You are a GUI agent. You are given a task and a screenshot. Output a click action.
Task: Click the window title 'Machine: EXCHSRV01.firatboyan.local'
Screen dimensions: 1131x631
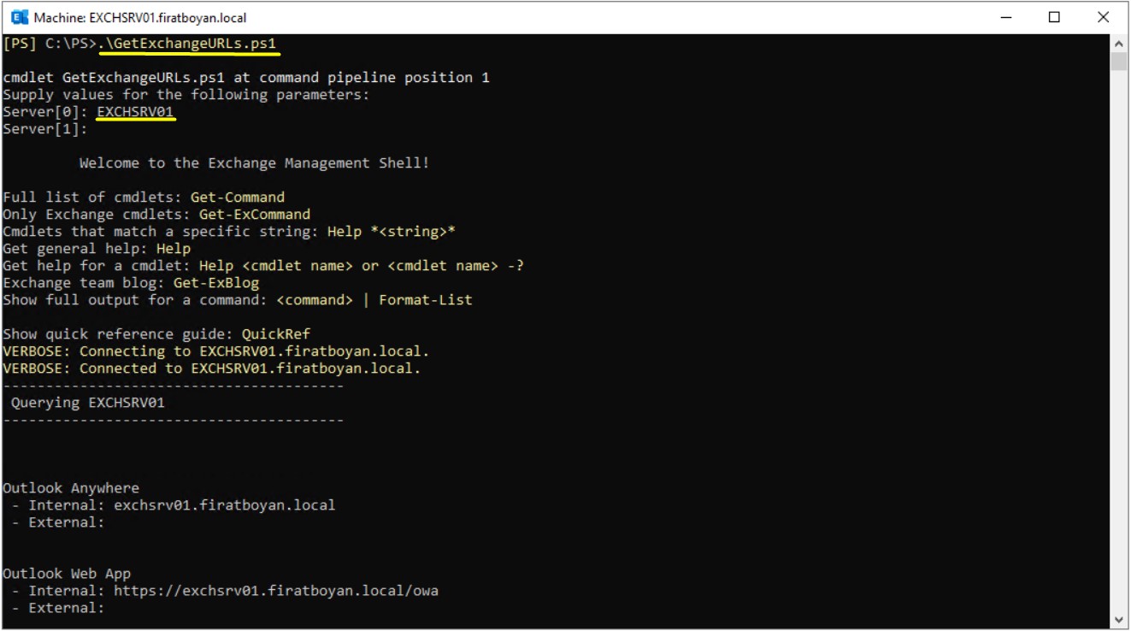click(140, 17)
